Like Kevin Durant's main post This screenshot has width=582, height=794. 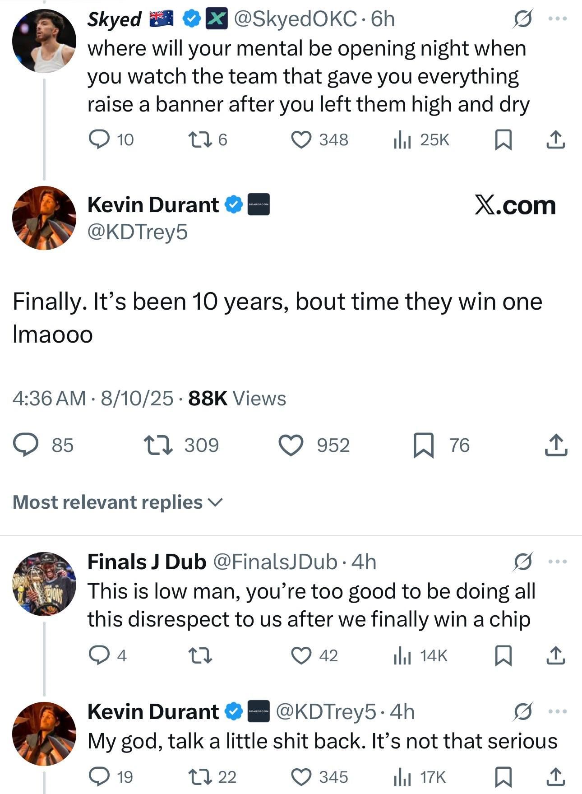click(x=291, y=445)
